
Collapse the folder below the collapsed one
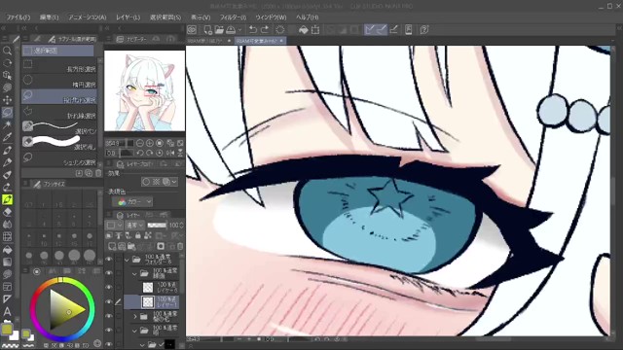[x=134, y=330]
